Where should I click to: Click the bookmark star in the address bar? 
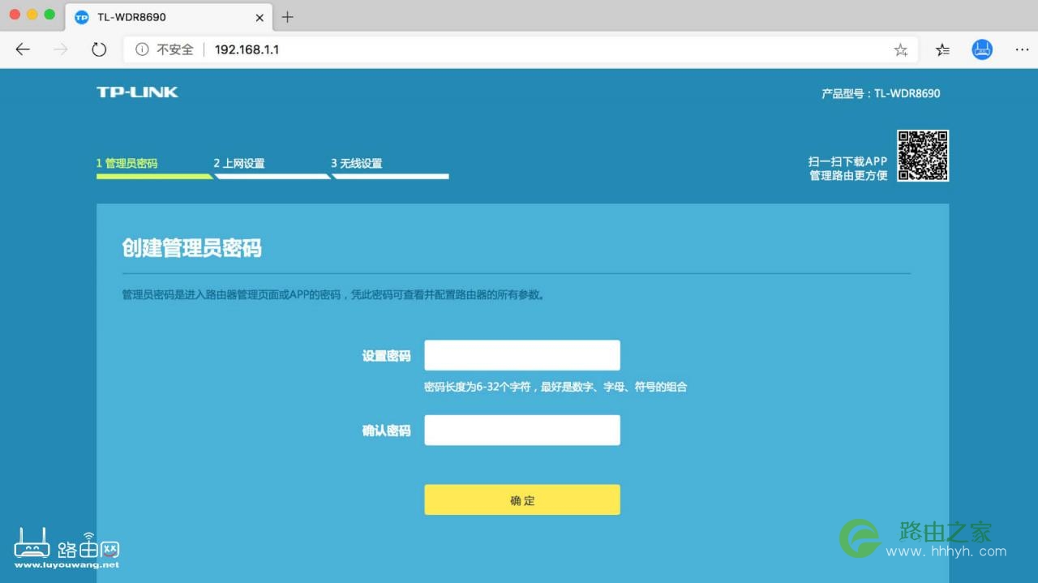click(900, 49)
